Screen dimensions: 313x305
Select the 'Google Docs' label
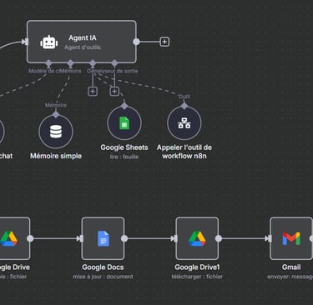[103, 267]
